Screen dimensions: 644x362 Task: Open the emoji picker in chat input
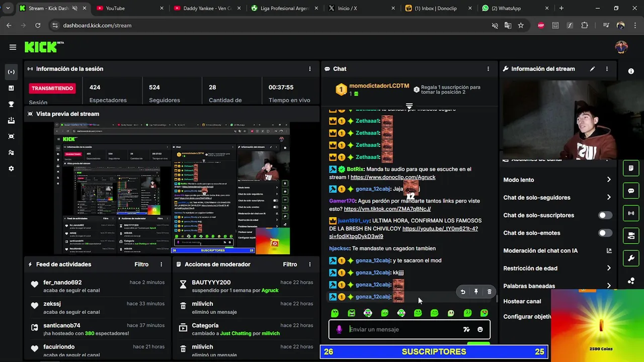pos(480,329)
